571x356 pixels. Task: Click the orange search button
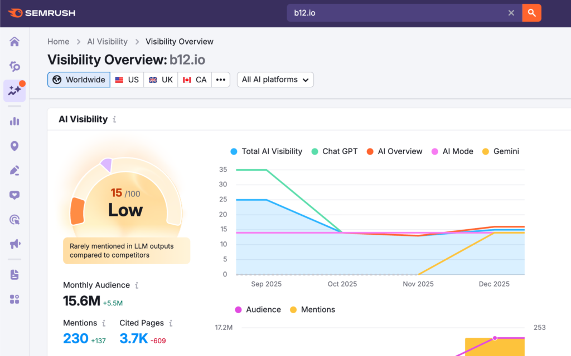(531, 13)
